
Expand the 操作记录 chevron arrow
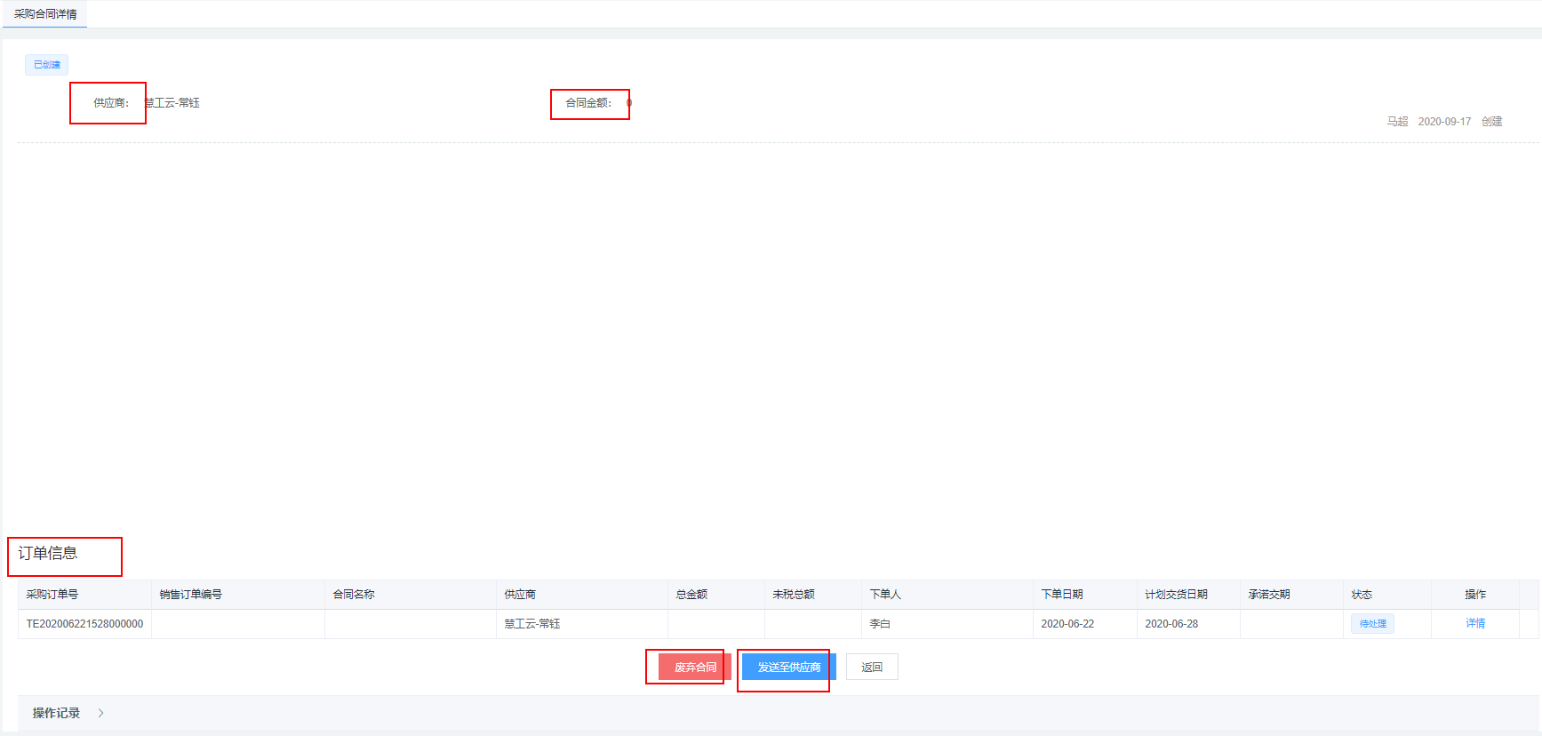tap(100, 713)
